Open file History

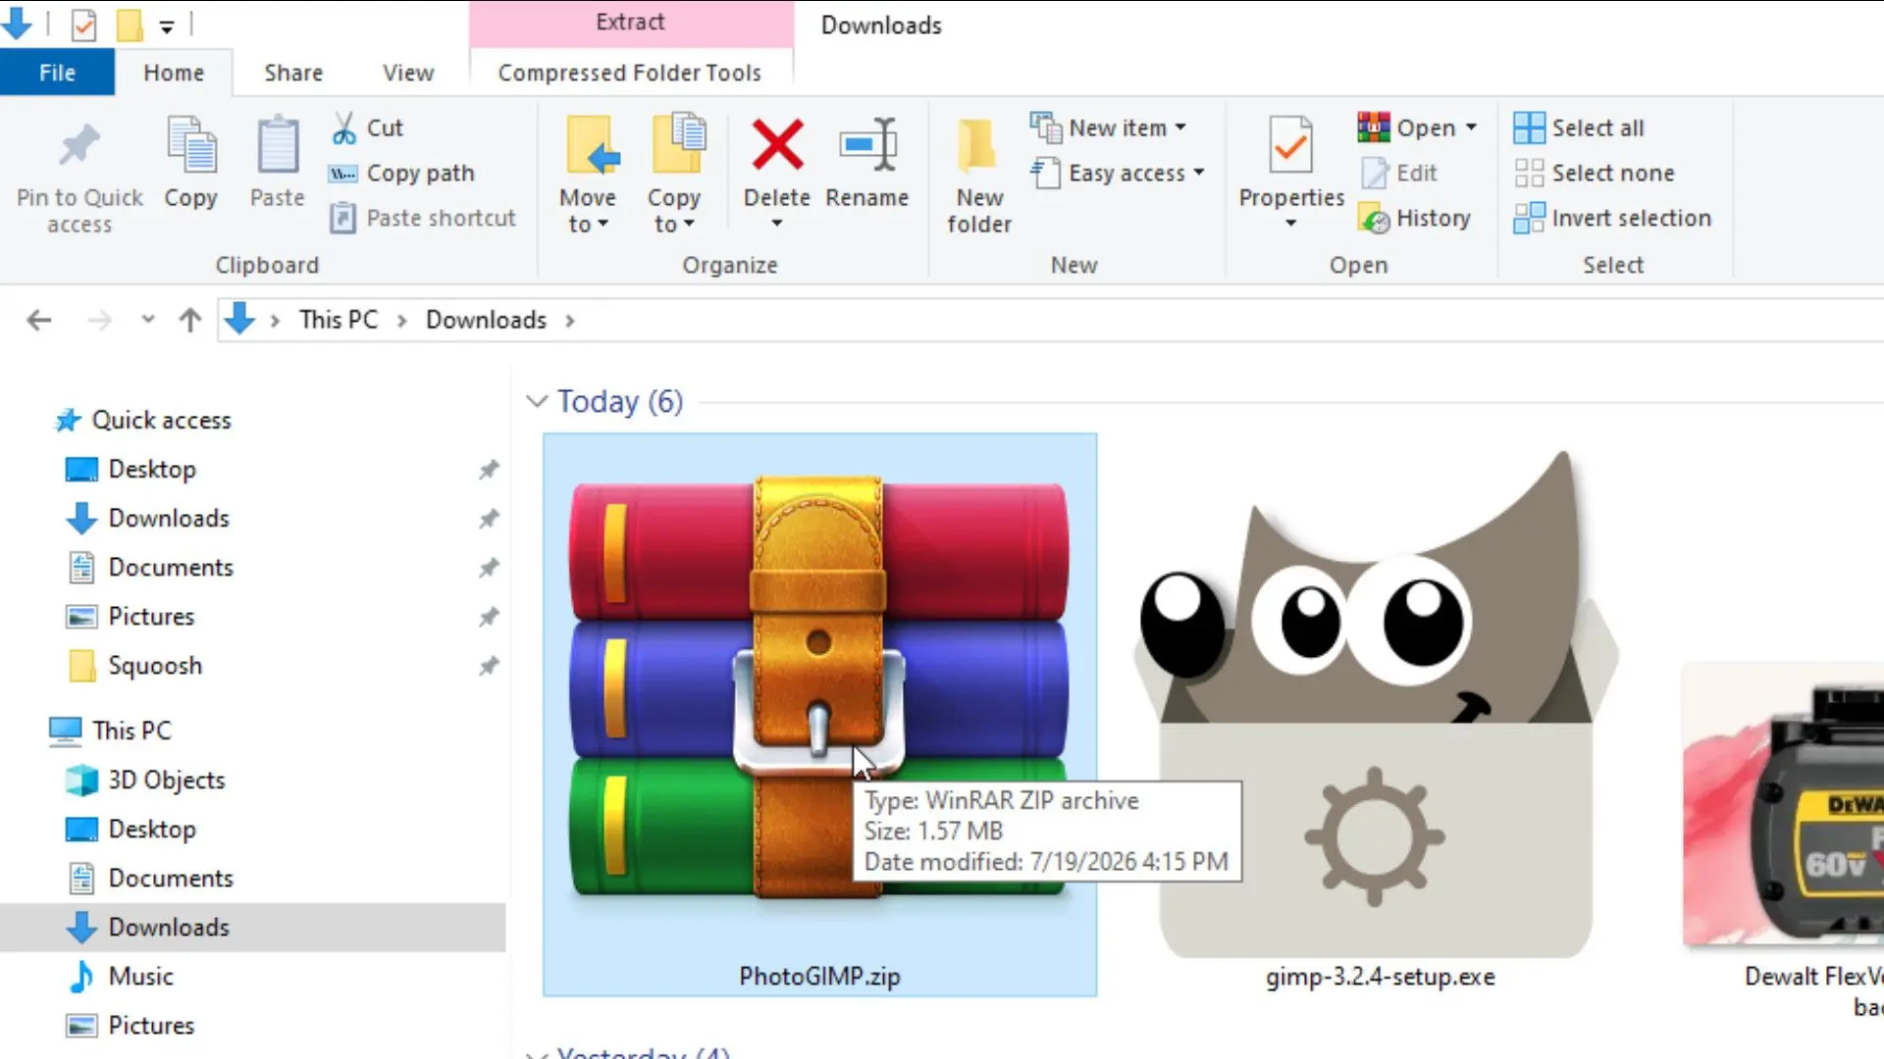tap(1414, 218)
